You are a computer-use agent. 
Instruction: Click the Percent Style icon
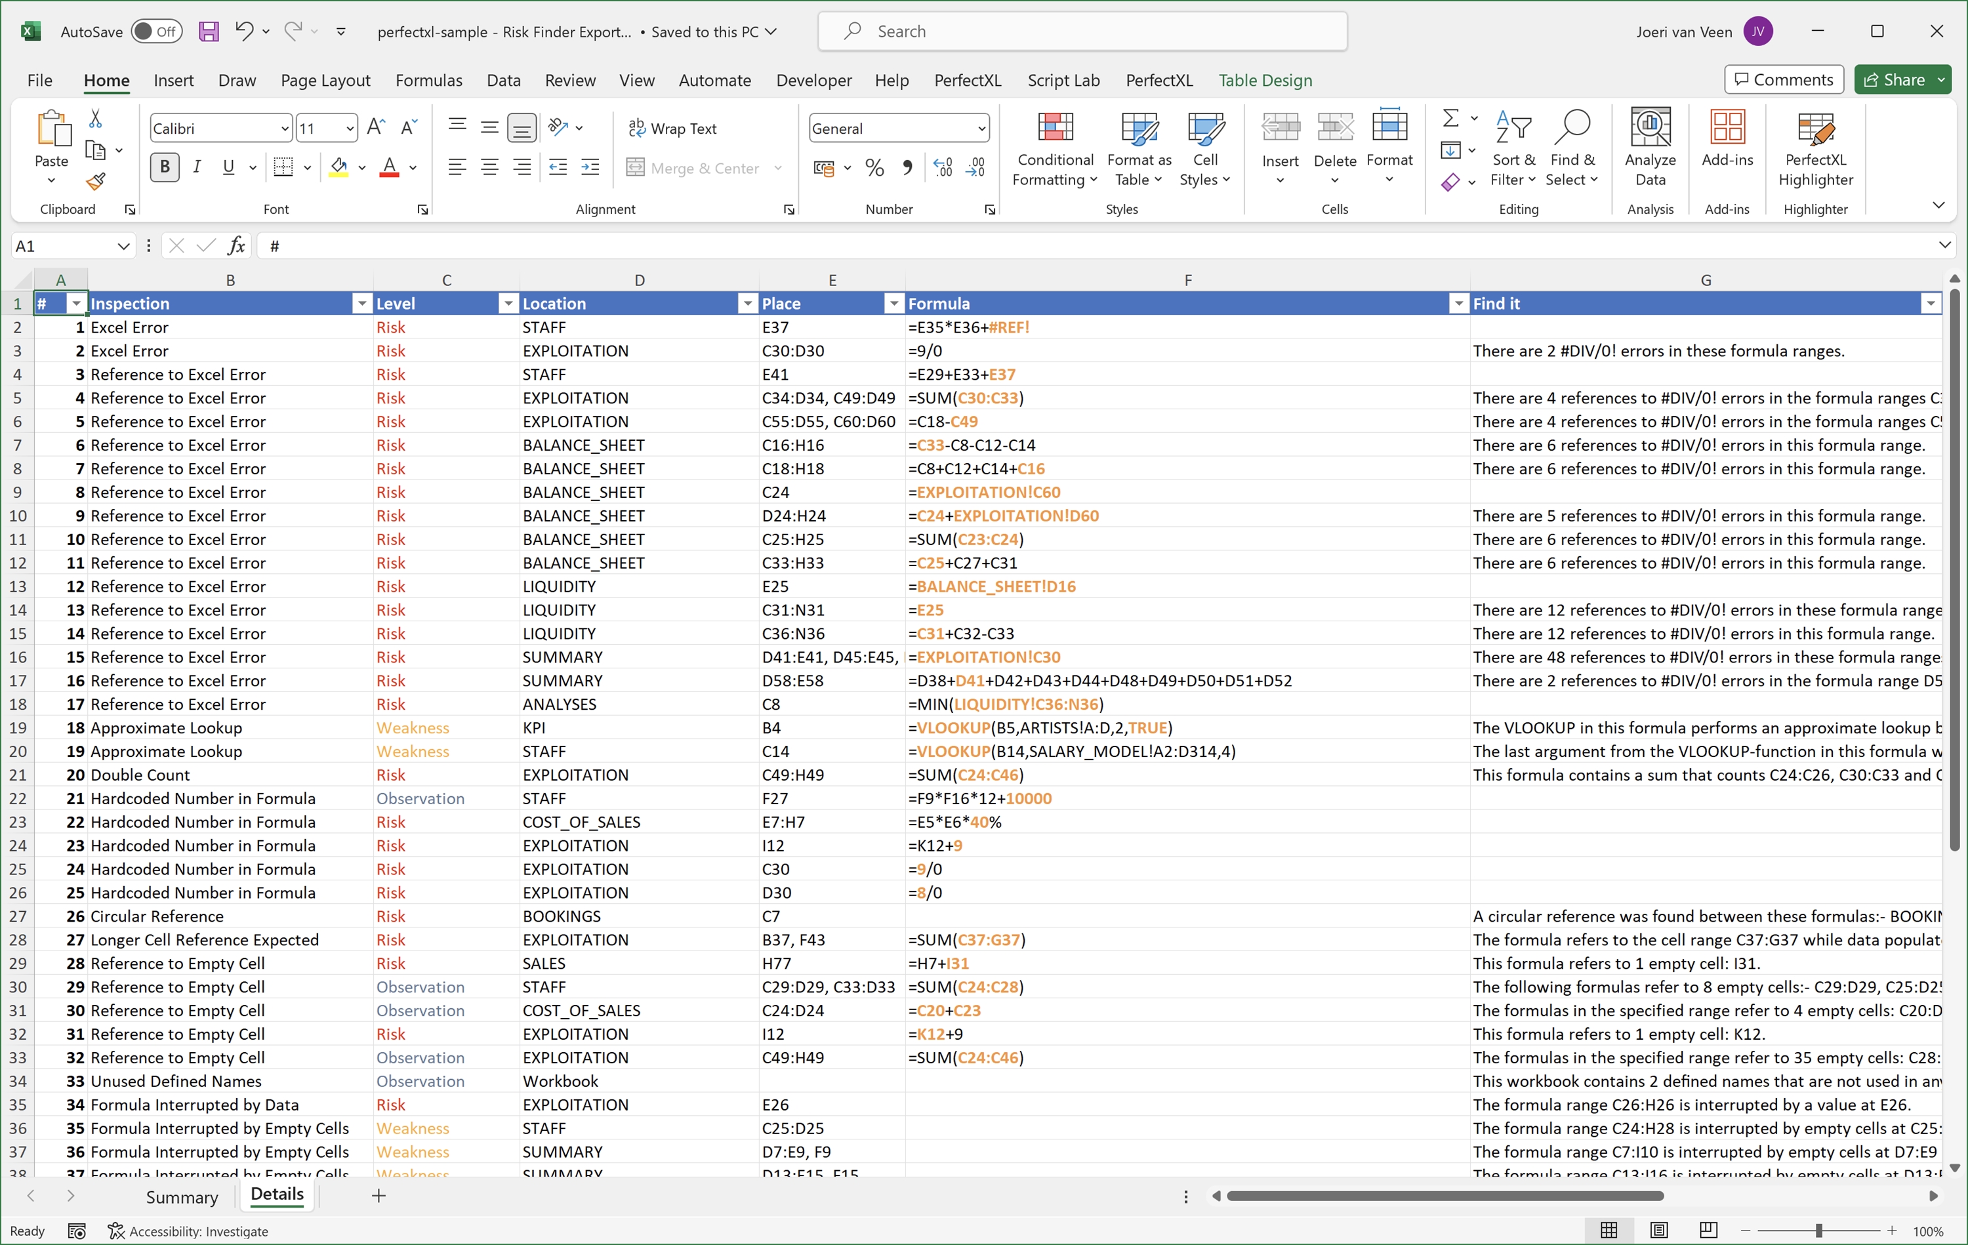[874, 169]
